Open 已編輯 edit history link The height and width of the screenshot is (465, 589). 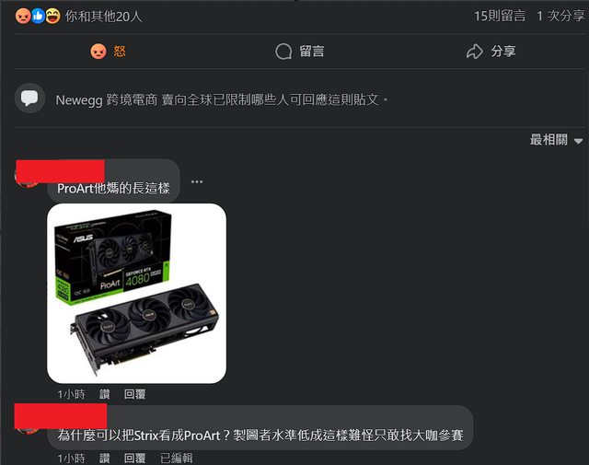pos(176,458)
